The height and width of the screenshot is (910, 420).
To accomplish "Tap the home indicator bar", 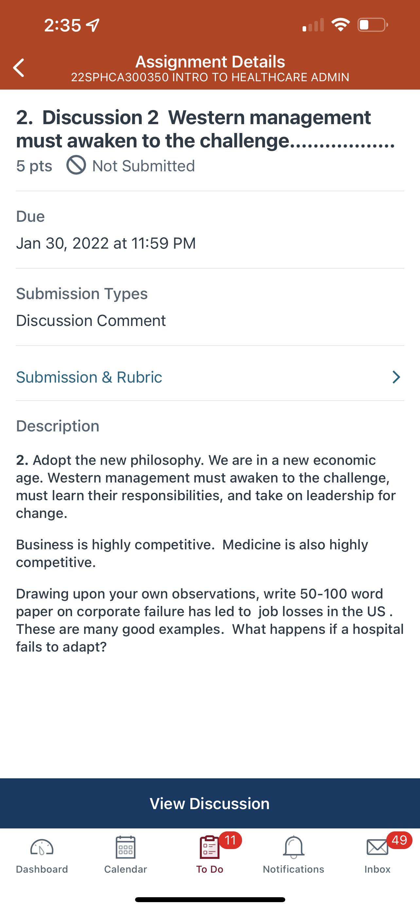I will 210,900.
